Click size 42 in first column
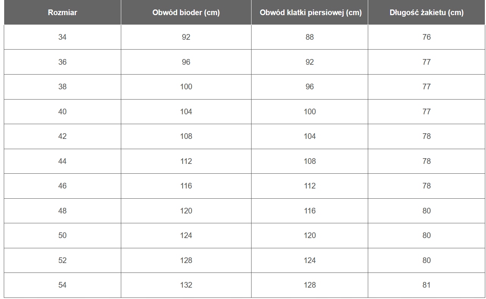 click(63, 136)
